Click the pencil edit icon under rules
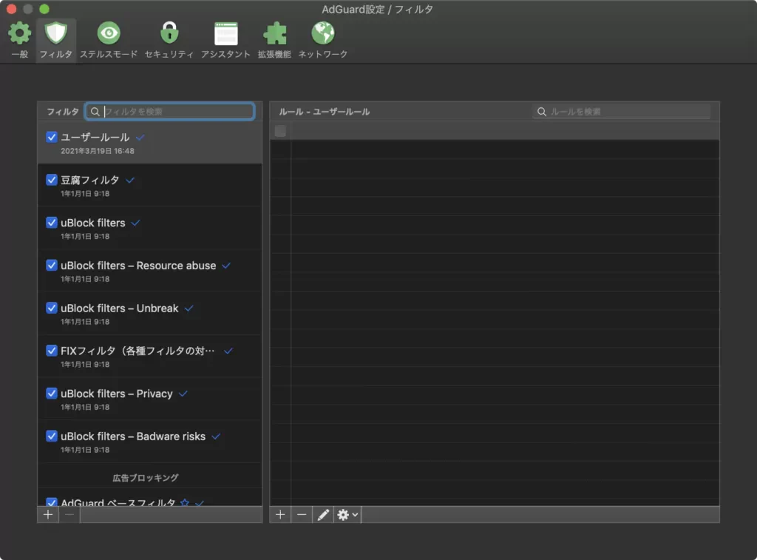The height and width of the screenshot is (560, 757). click(x=322, y=515)
